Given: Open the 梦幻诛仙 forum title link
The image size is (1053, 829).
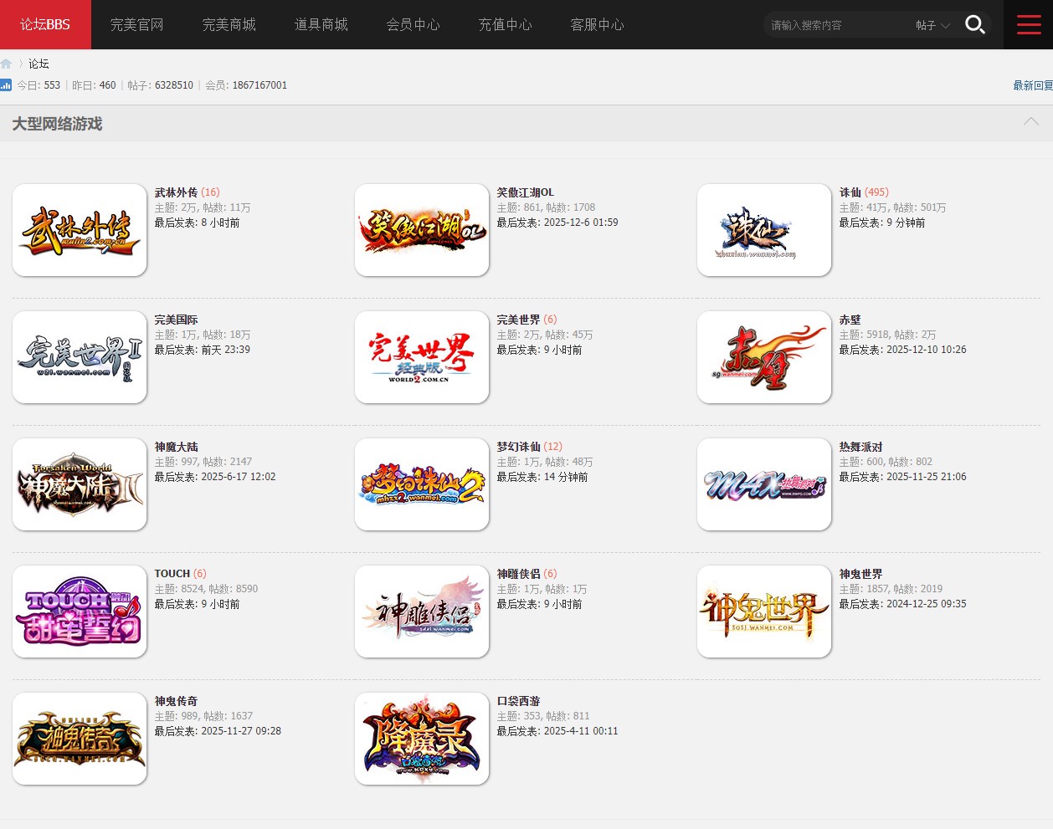Looking at the screenshot, I should 518,447.
